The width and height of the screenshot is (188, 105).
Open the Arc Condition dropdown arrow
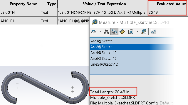pos(100,32)
